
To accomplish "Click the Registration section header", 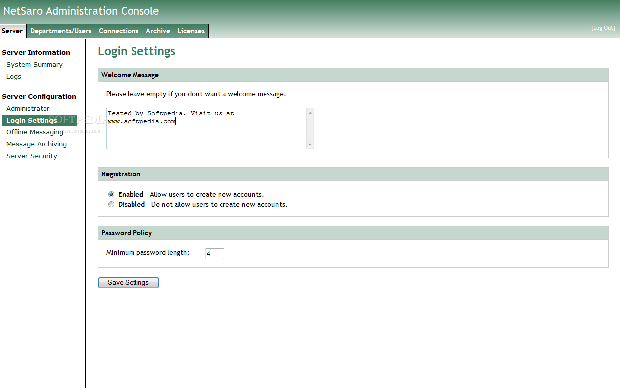I will pyautogui.click(x=353, y=174).
